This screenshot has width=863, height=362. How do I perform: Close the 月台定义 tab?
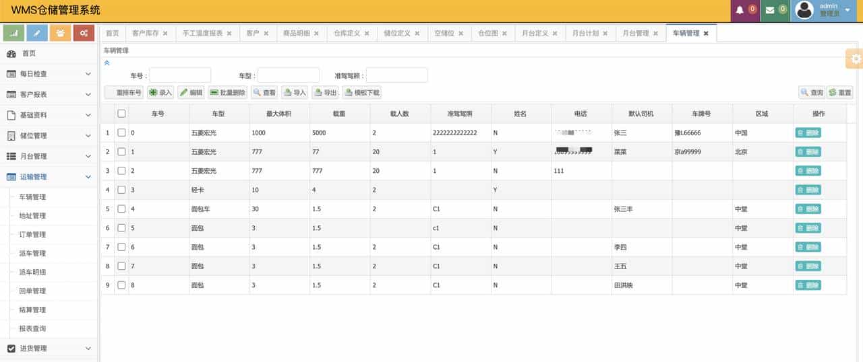(x=555, y=33)
